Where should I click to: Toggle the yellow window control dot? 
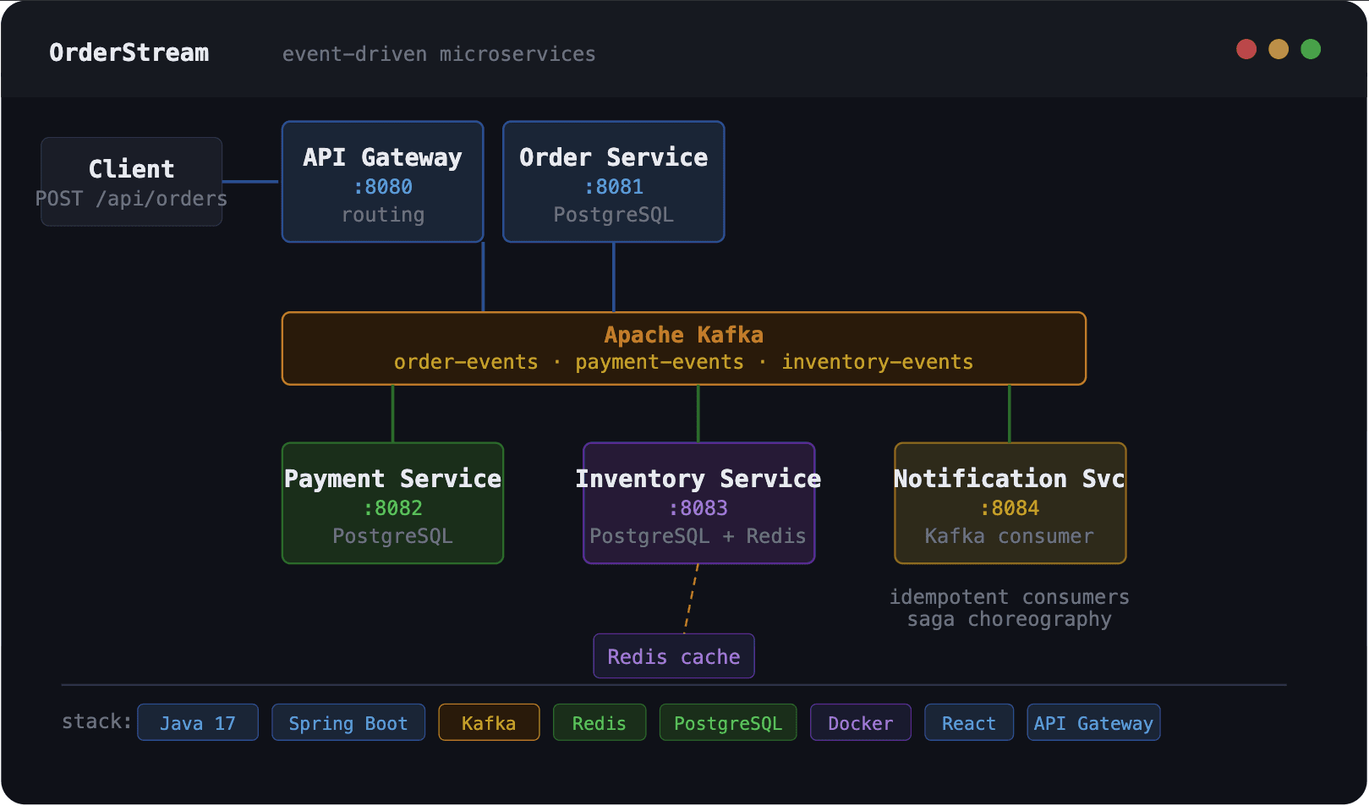[1279, 49]
